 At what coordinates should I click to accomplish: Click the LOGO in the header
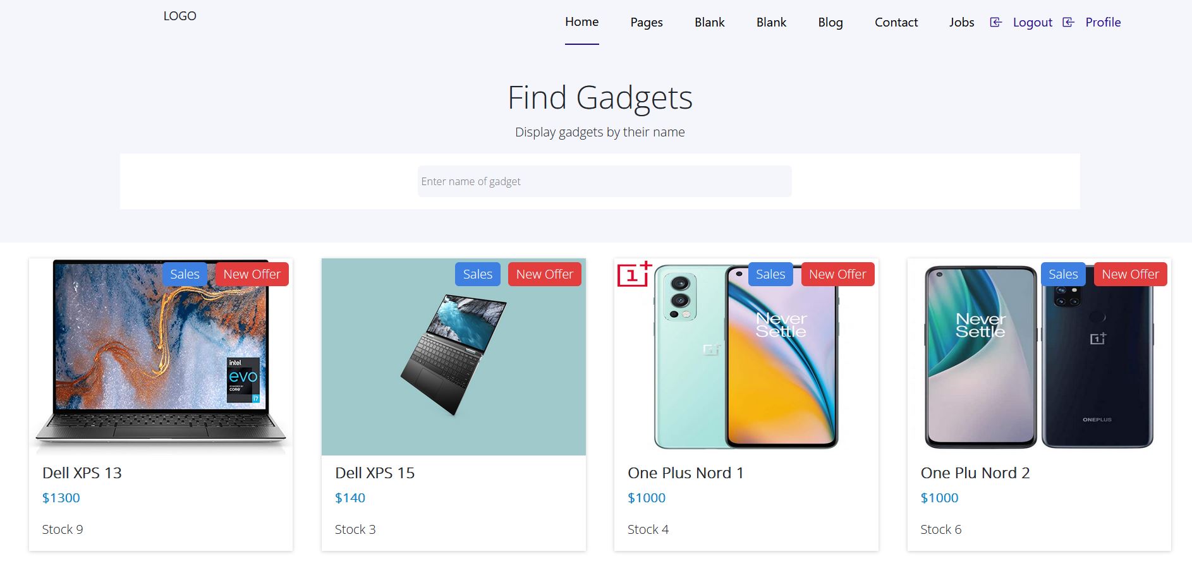[179, 16]
